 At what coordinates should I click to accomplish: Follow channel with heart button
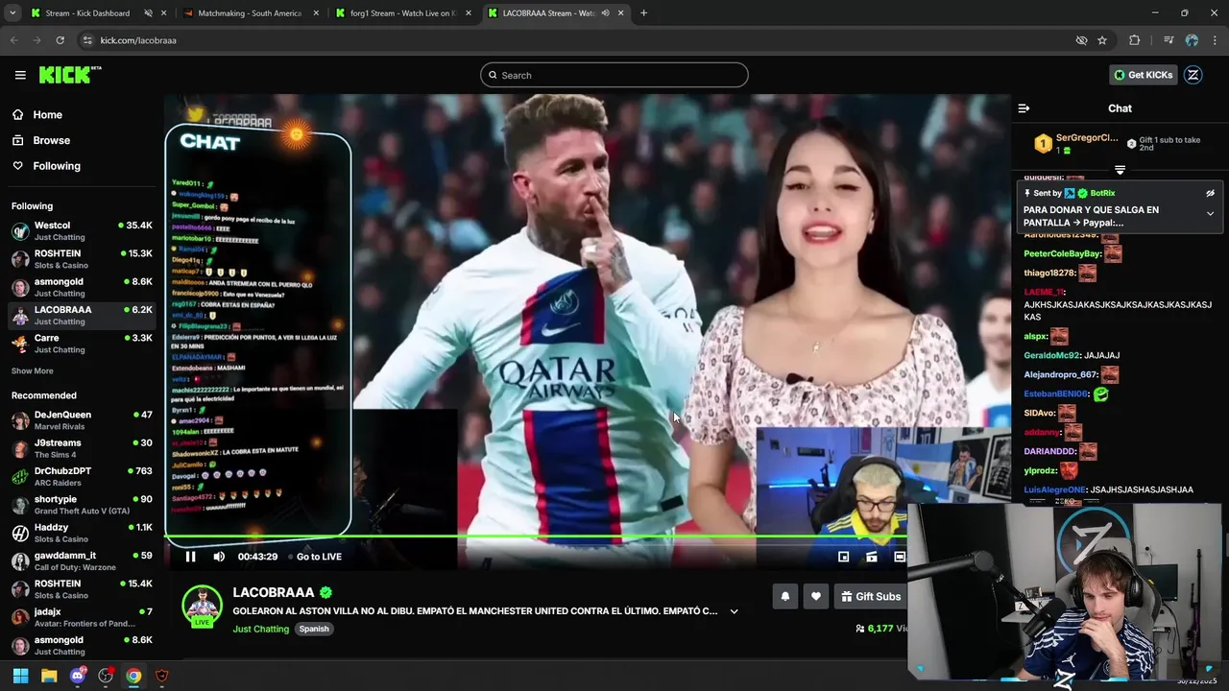tap(816, 597)
